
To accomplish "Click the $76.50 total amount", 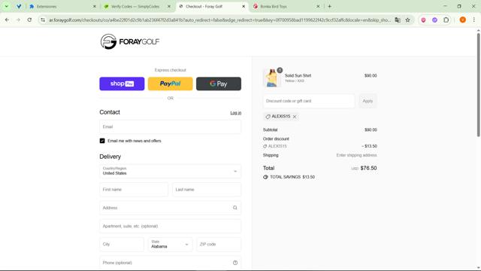I will click(x=368, y=168).
